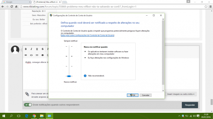Apply strikethrough formatting in the editor

pyautogui.click(x=43, y=49)
